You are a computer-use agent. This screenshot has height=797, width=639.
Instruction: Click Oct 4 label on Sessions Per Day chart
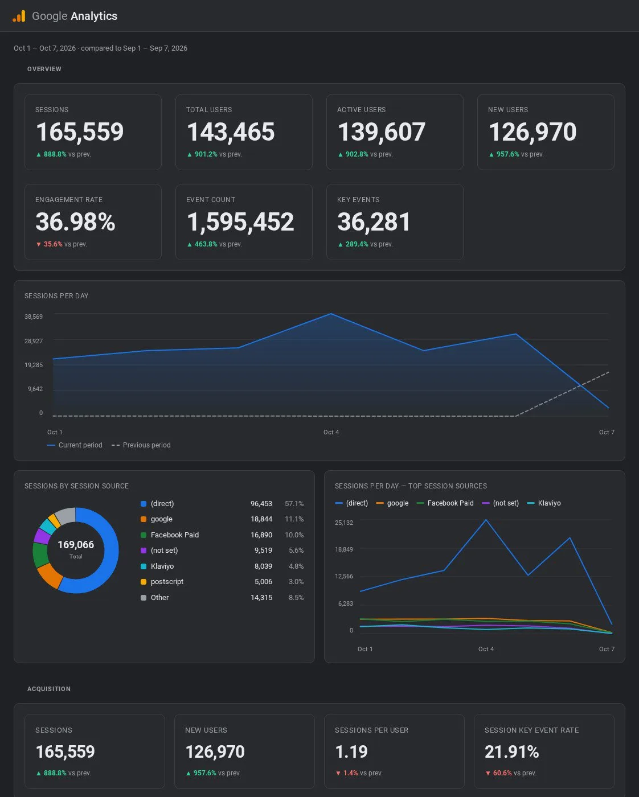[331, 432]
